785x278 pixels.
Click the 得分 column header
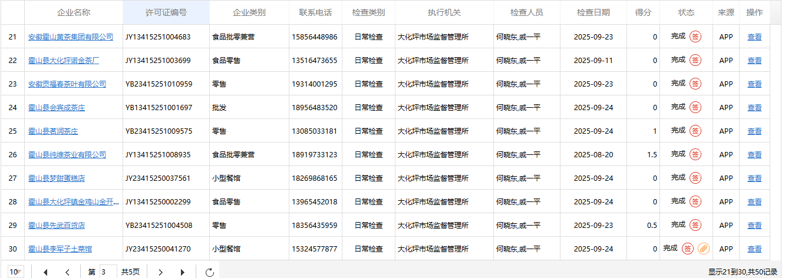pyautogui.click(x=643, y=12)
